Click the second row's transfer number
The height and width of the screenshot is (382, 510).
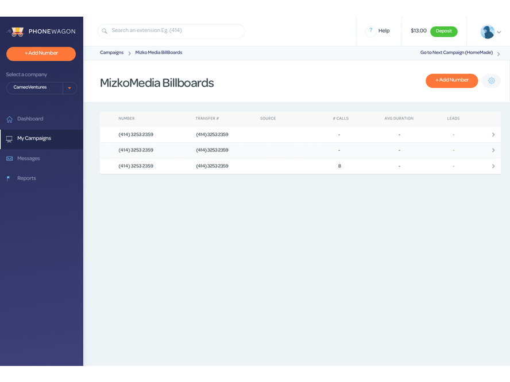[212, 150]
